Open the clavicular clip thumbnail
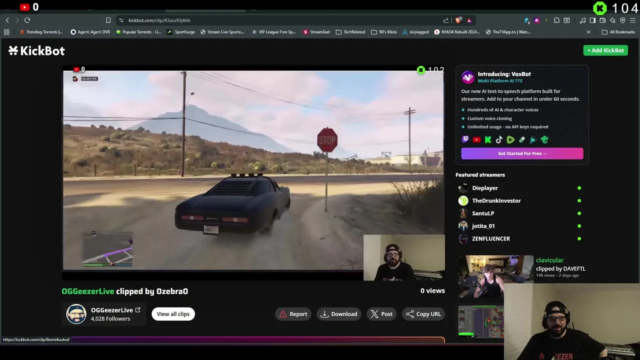This screenshot has width=640, height=360. pyautogui.click(x=495, y=276)
